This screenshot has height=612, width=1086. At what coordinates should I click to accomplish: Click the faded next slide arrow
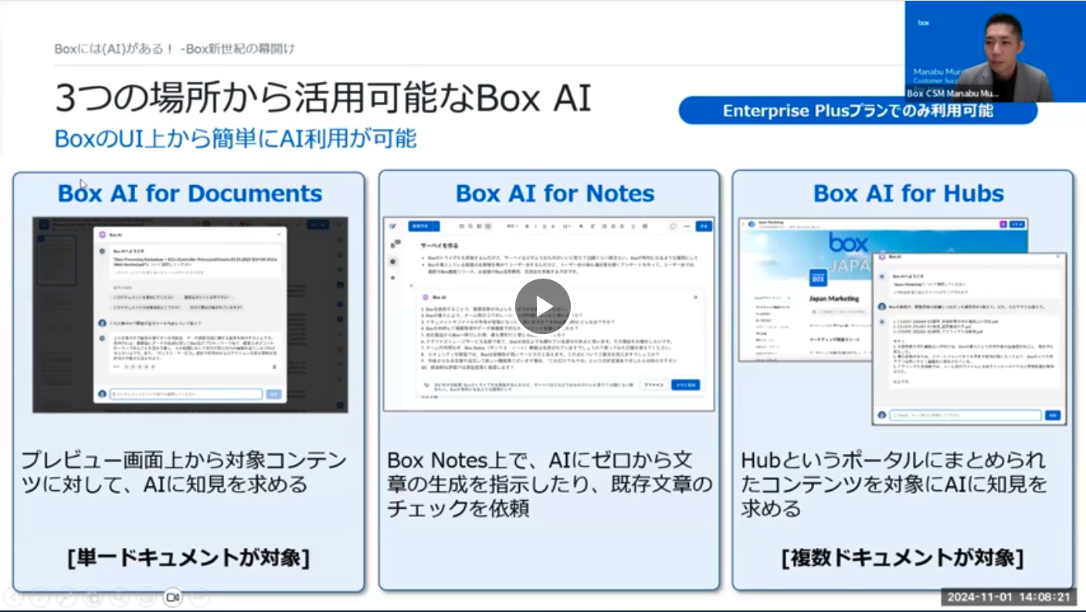click(x=41, y=597)
